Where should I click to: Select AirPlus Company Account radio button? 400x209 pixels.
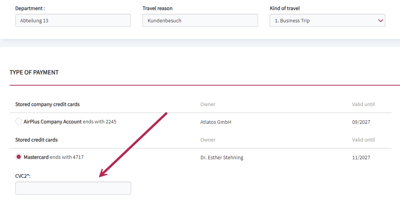pos(19,121)
